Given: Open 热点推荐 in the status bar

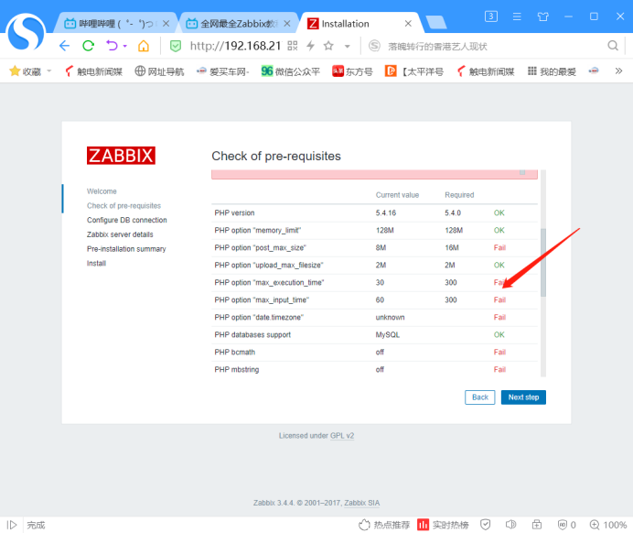Looking at the screenshot, I should 384,525.
